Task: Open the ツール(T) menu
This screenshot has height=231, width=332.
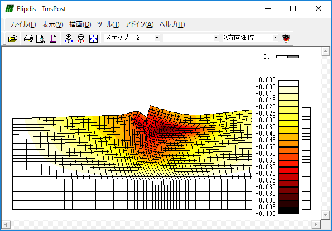Action: (x=108, y=24)
